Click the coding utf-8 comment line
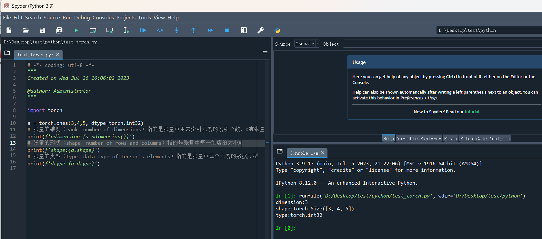 [x=61, y=65]
